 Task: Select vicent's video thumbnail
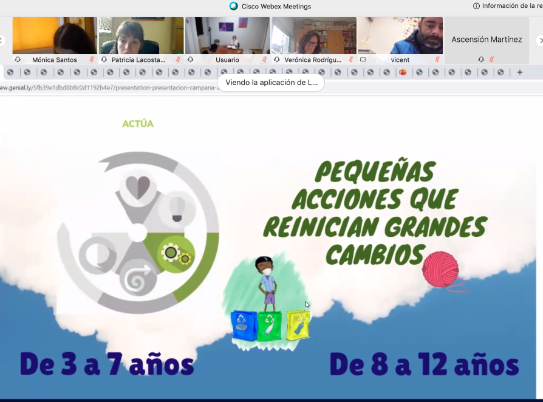(400, 36)
